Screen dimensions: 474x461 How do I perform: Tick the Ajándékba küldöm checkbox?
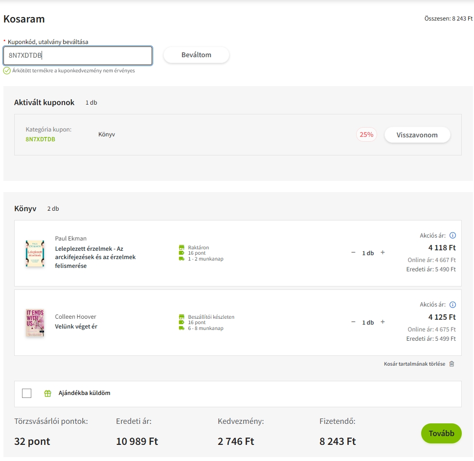tap(27, 394)
